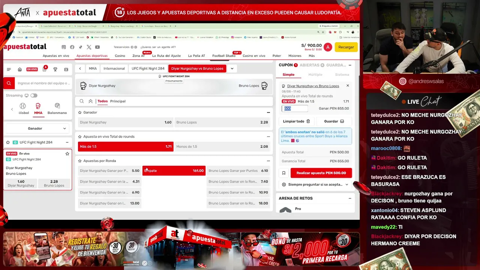
Task: Click Limpiar todo in the coupon
Action: (x=297, y=121)
